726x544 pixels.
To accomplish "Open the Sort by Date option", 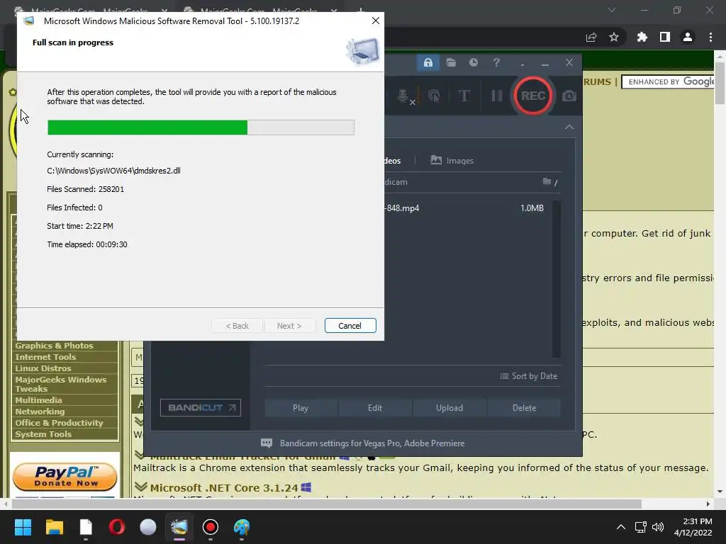I will coord(529,376).
